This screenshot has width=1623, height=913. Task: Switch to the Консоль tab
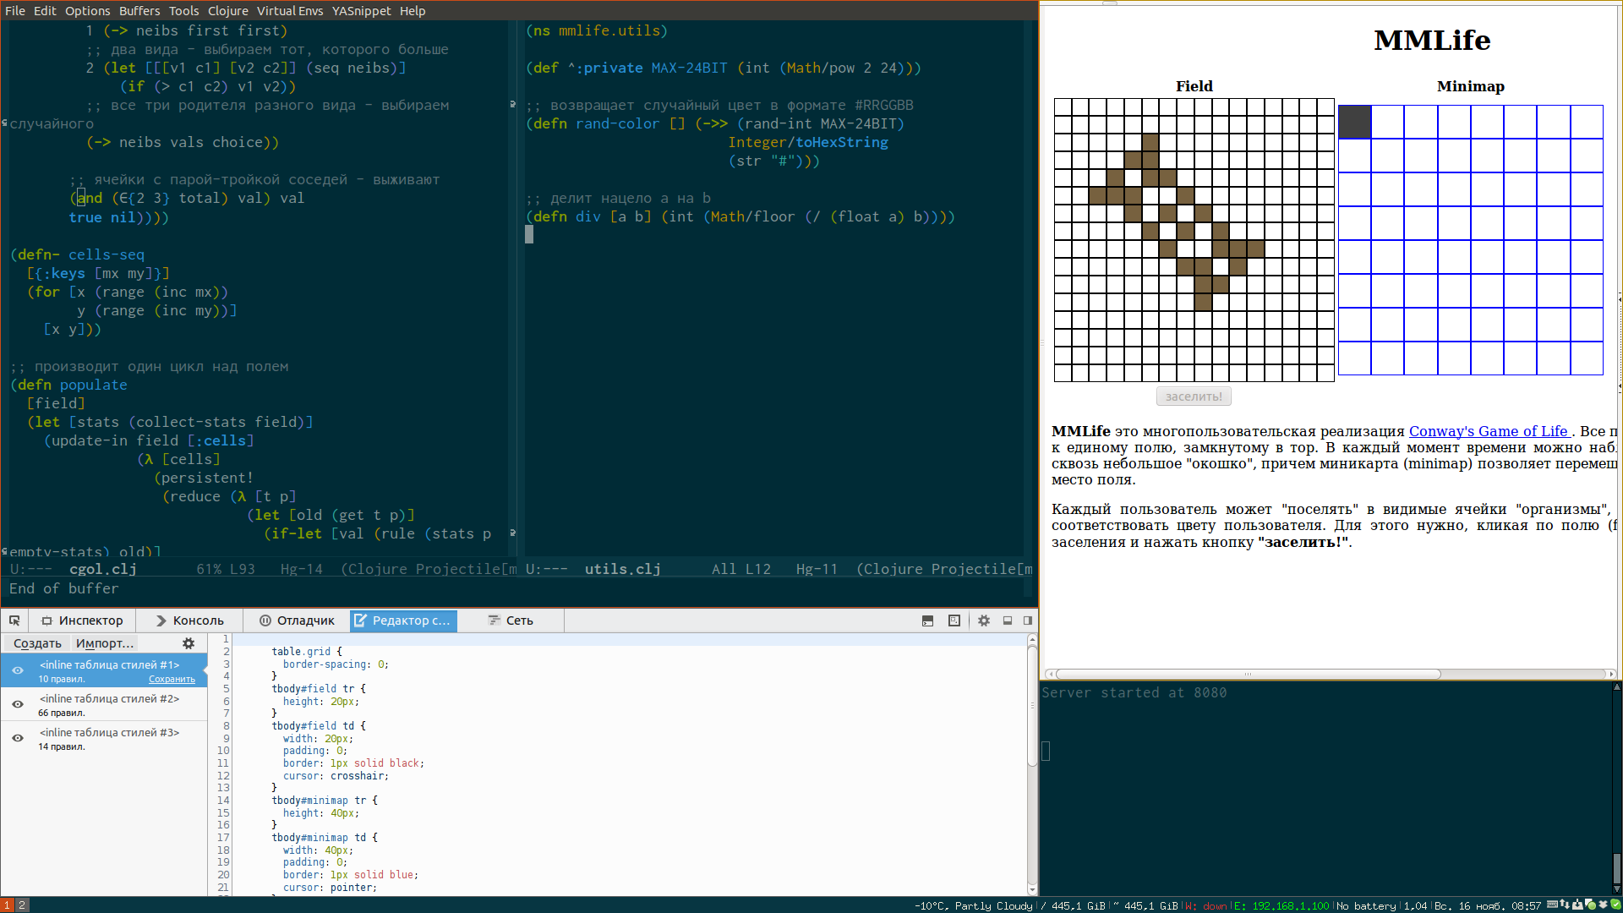pos(189,621)
